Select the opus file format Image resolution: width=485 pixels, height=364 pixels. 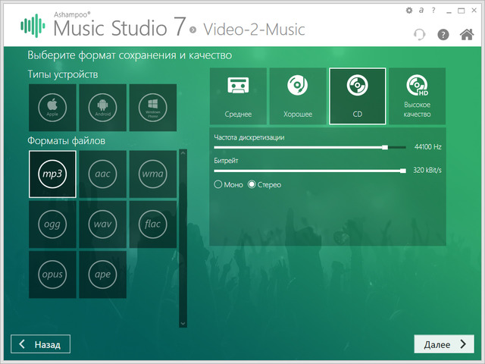(52, 274)
